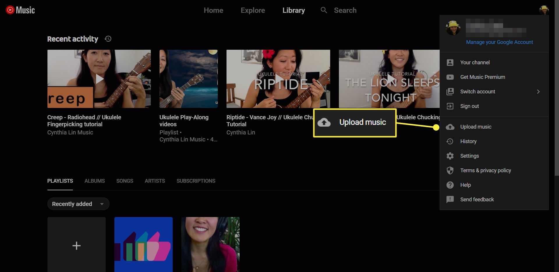Screen dimensions: 559x272
Task: Play the Riptide ukulele tutorial thumbnail
Action: (278, 79)
